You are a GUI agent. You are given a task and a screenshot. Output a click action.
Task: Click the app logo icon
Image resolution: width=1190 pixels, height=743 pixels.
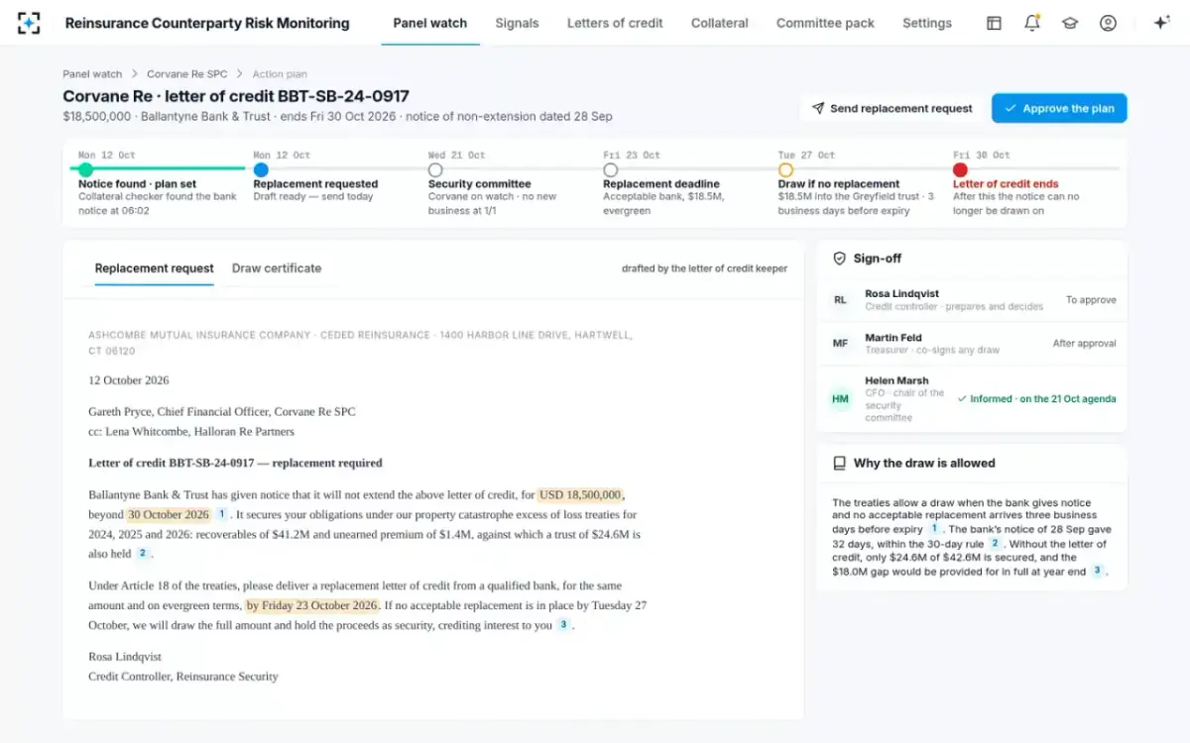point(29,23)
